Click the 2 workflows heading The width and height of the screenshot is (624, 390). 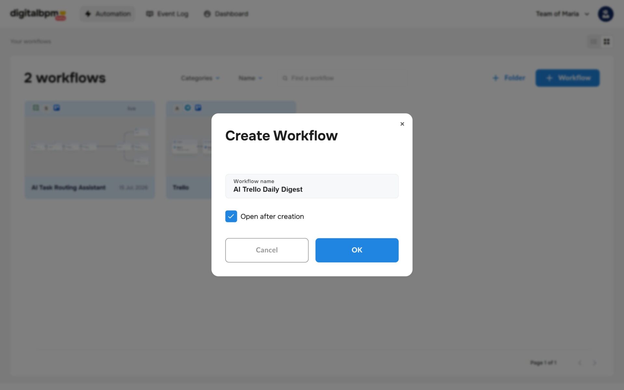point(65,78)
